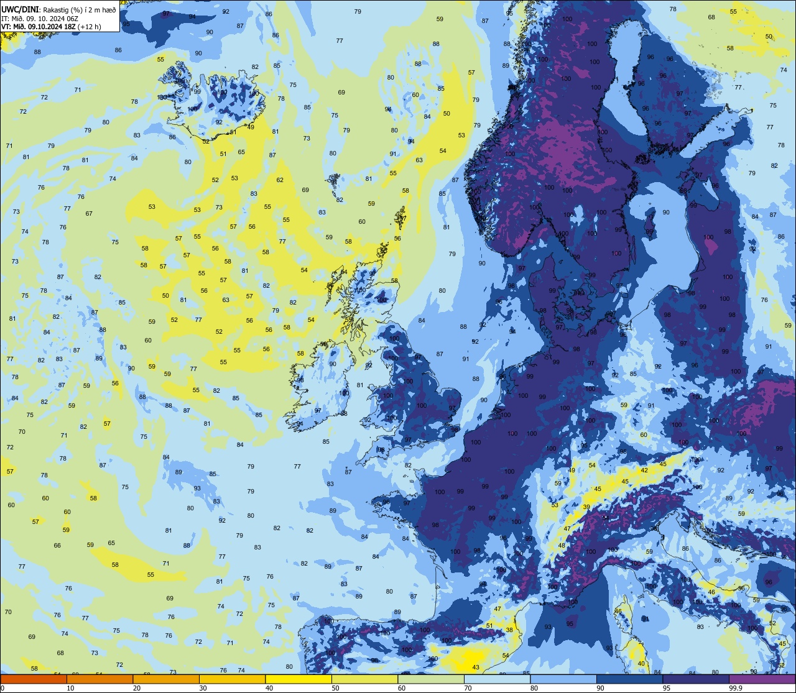Click the 50–60% pale yellow legend swatch
The width and height of the screenshot is (796, 693).
click(364, 679)
